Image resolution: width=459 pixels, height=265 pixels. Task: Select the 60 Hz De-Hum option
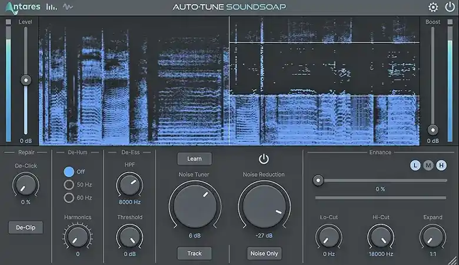click(69, 198)
